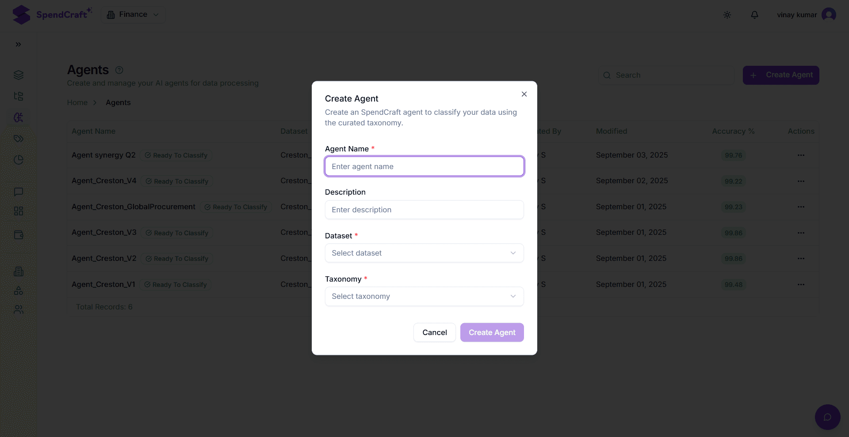Open the wallet sidebar icon
849x437 pixels.
[18, 235]
